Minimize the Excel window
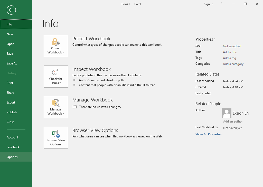Screen dimensions: 263x187 coord(233,4)
